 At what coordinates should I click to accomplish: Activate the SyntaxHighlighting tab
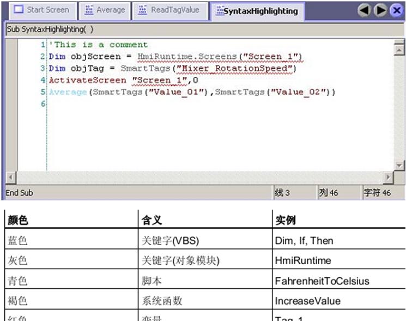257,11
